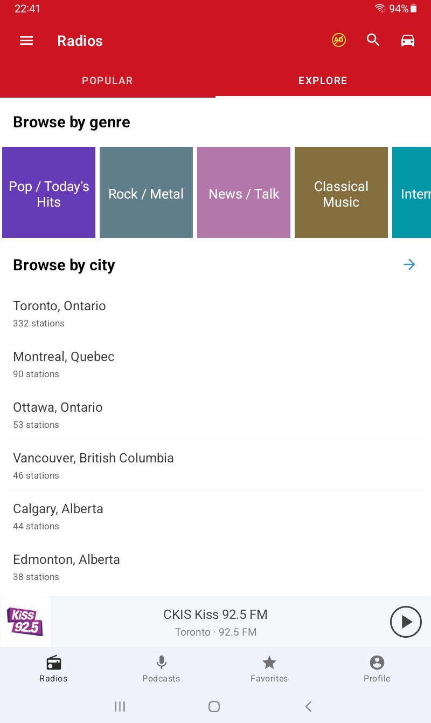This screenshot has width=431, height=723.
Task: Browse Pop / Today's Hits genre
Action: (x=48, y=193)
